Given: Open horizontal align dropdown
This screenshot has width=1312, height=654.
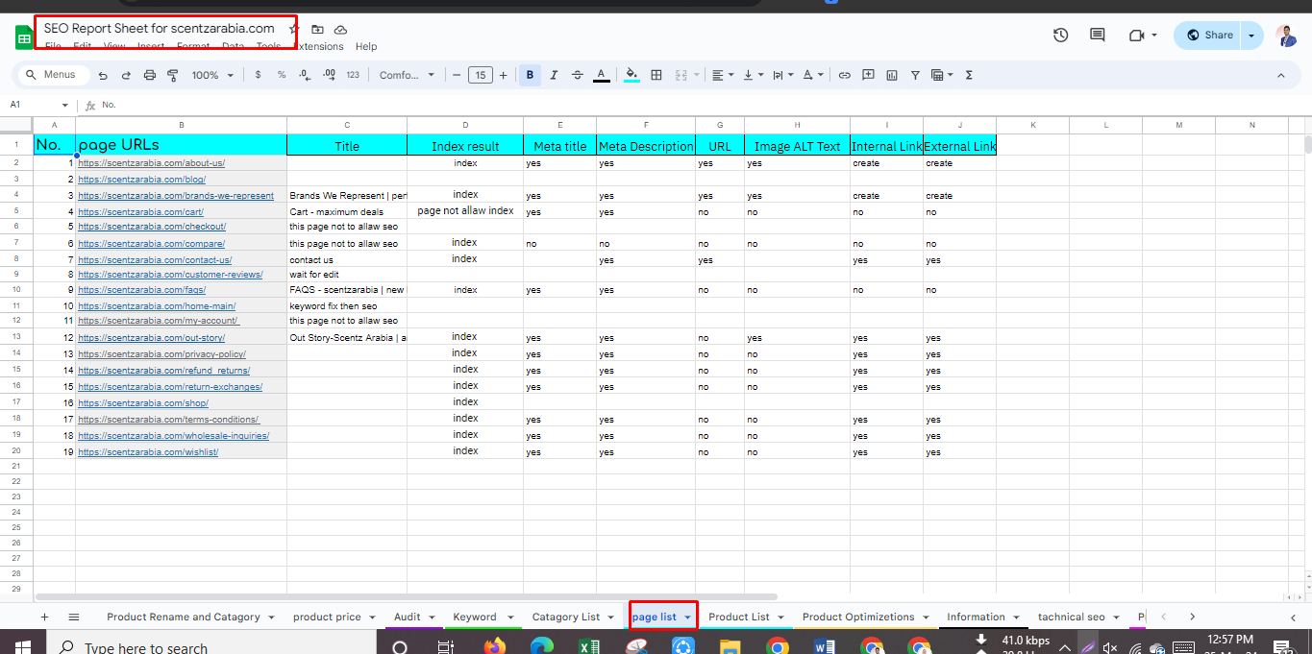Looking at the screenshot, I should point(723,75).
